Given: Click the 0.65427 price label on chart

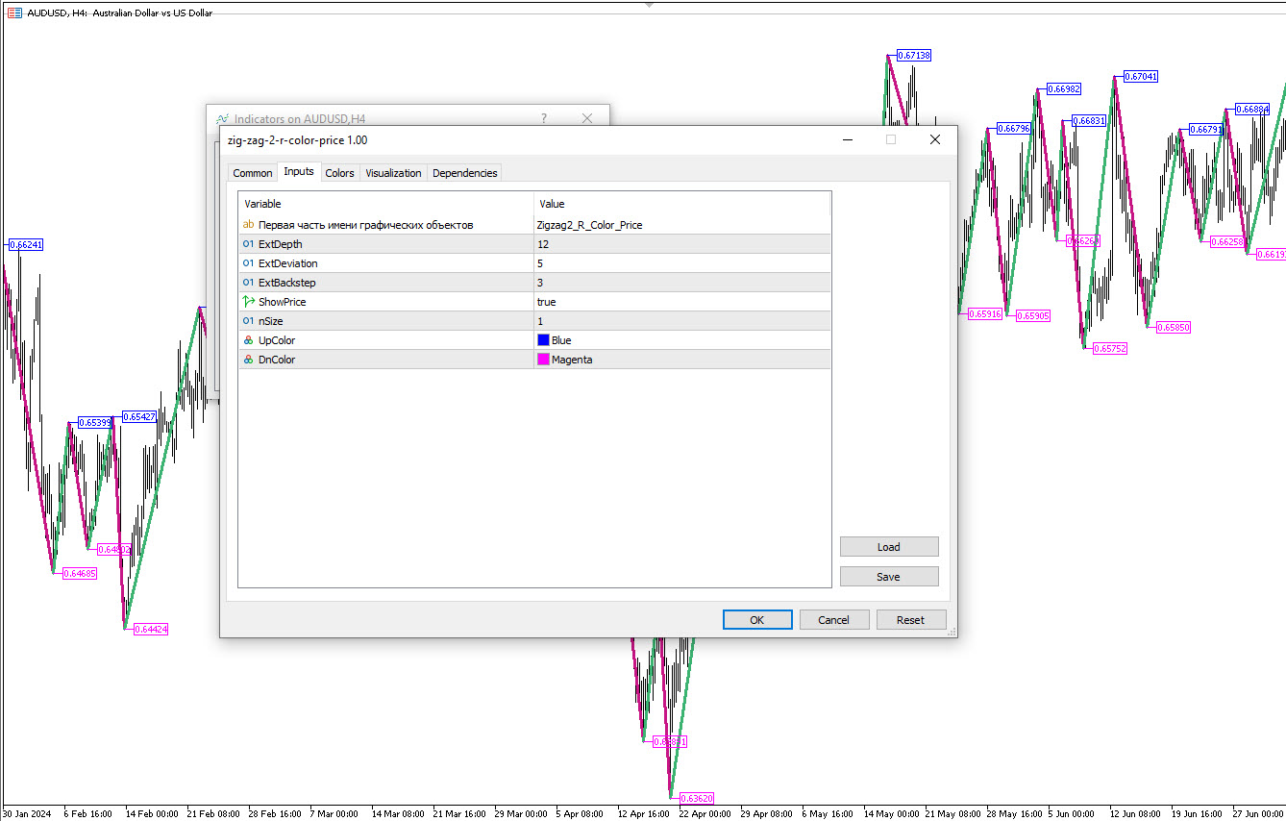Looking at the screenshot, I should point(139,416).
